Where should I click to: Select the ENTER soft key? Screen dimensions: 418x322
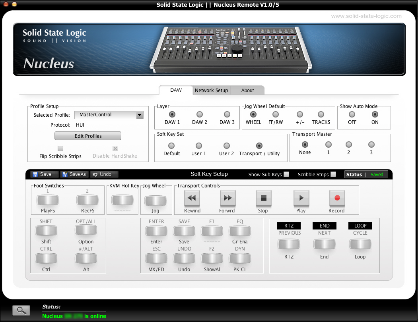point(156,231)
